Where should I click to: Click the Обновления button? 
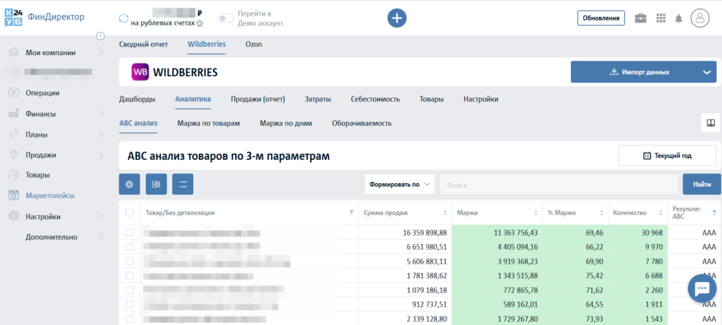pos(601,18)
